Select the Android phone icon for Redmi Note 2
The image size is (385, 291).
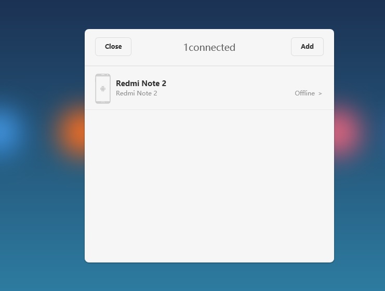point(103,89)
